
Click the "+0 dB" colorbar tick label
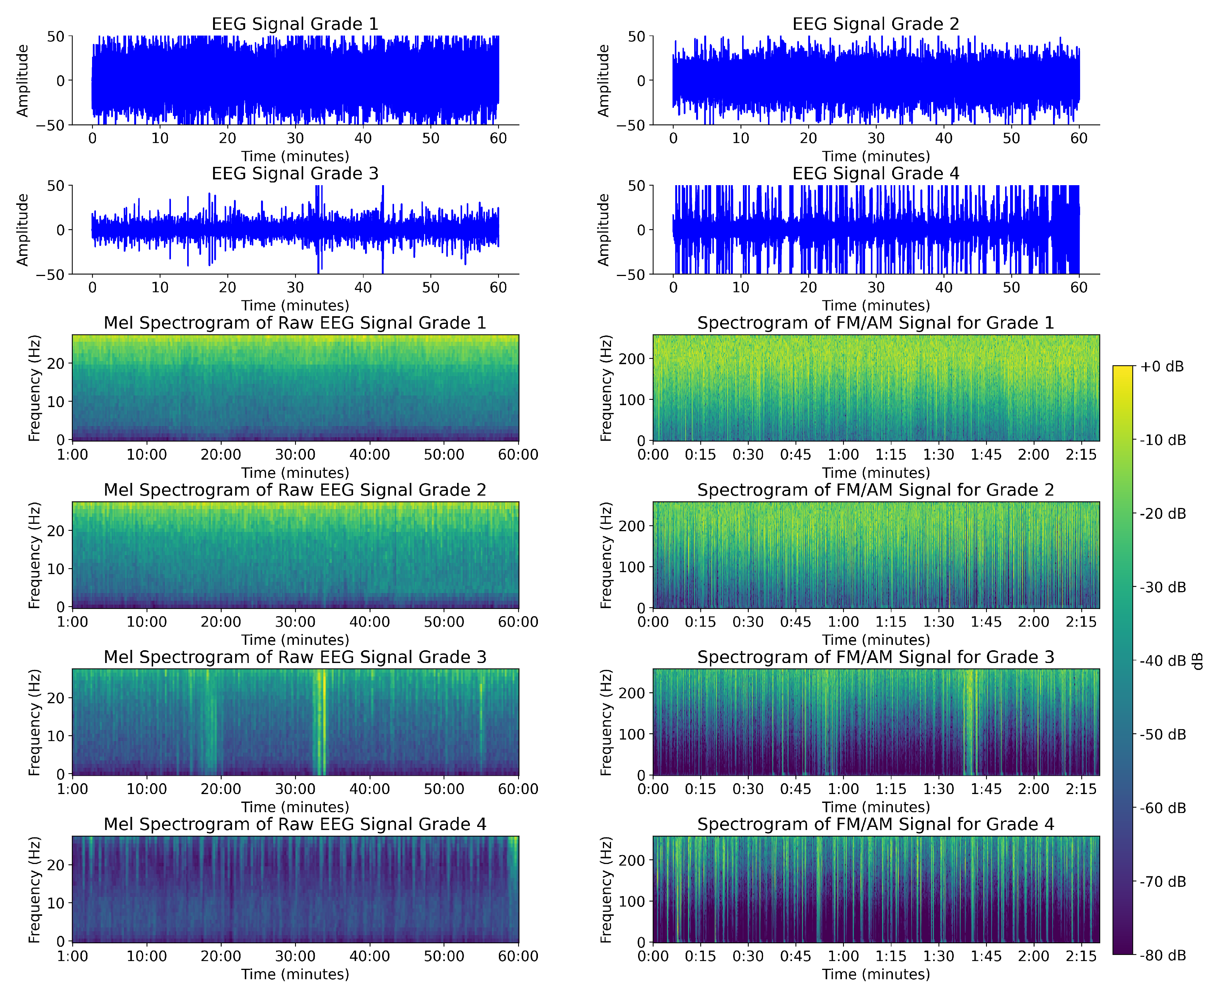click(x=1162, y=366)
